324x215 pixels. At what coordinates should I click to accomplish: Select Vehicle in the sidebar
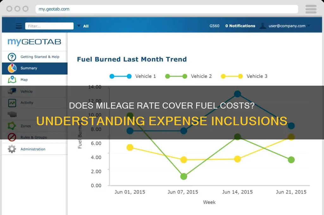tap(35, 91)
